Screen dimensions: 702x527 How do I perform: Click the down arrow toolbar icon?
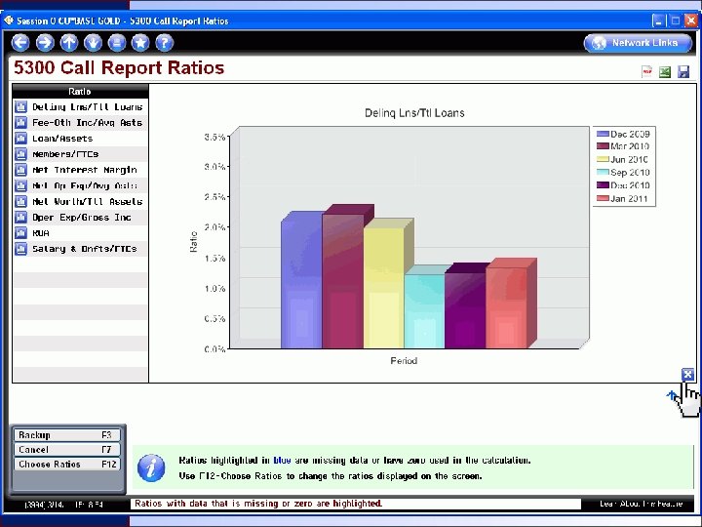pos(93,43)
